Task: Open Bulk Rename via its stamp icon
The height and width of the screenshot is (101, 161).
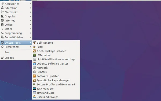Action: coord(34,43)
